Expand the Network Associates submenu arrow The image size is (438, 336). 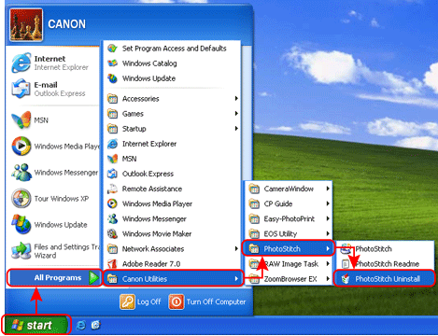pos(236,249)
